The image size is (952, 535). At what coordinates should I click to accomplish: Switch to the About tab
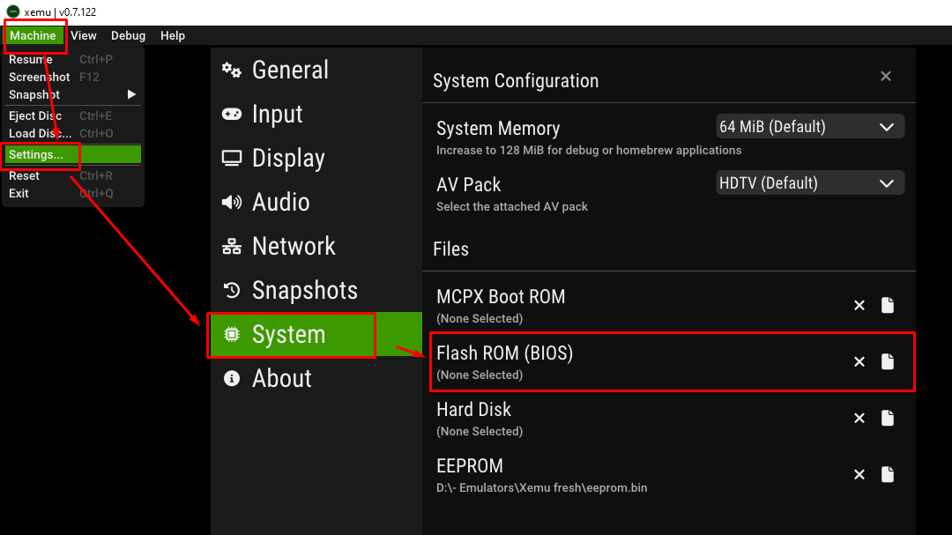click(x=316, y=378)
